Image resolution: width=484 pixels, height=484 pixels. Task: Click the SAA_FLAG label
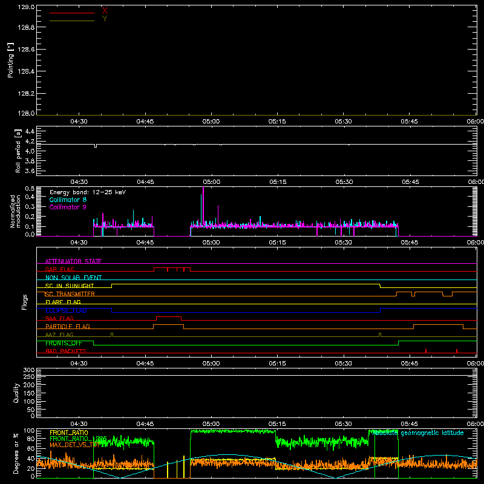tap(59, 318)
